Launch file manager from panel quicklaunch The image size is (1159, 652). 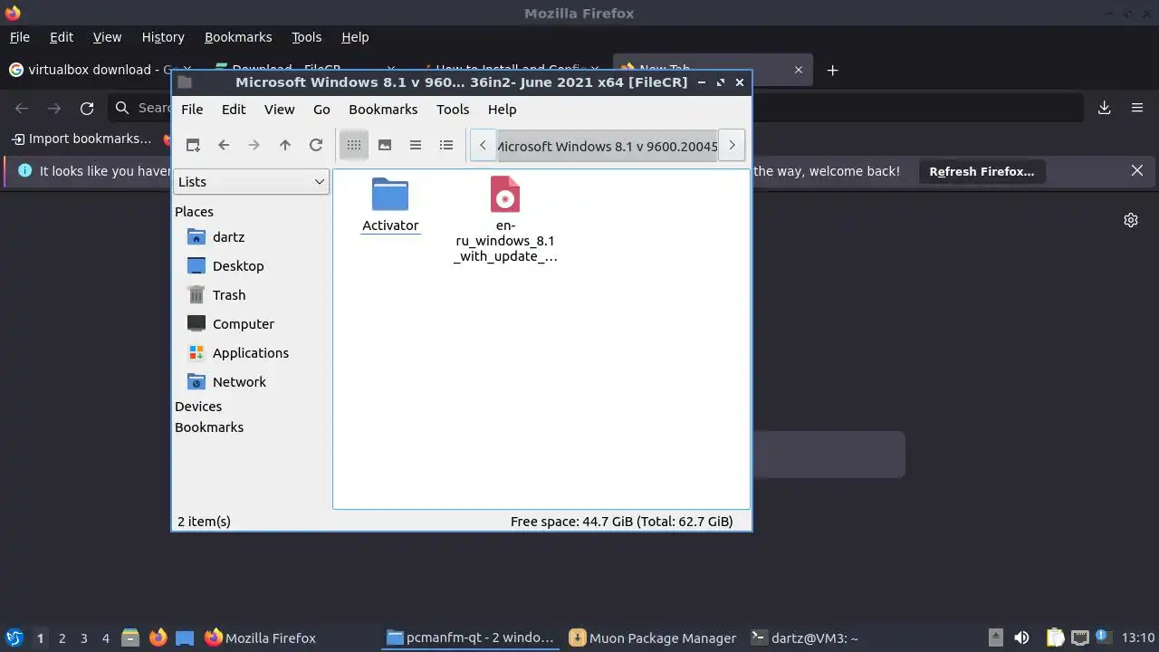point(130,638)
